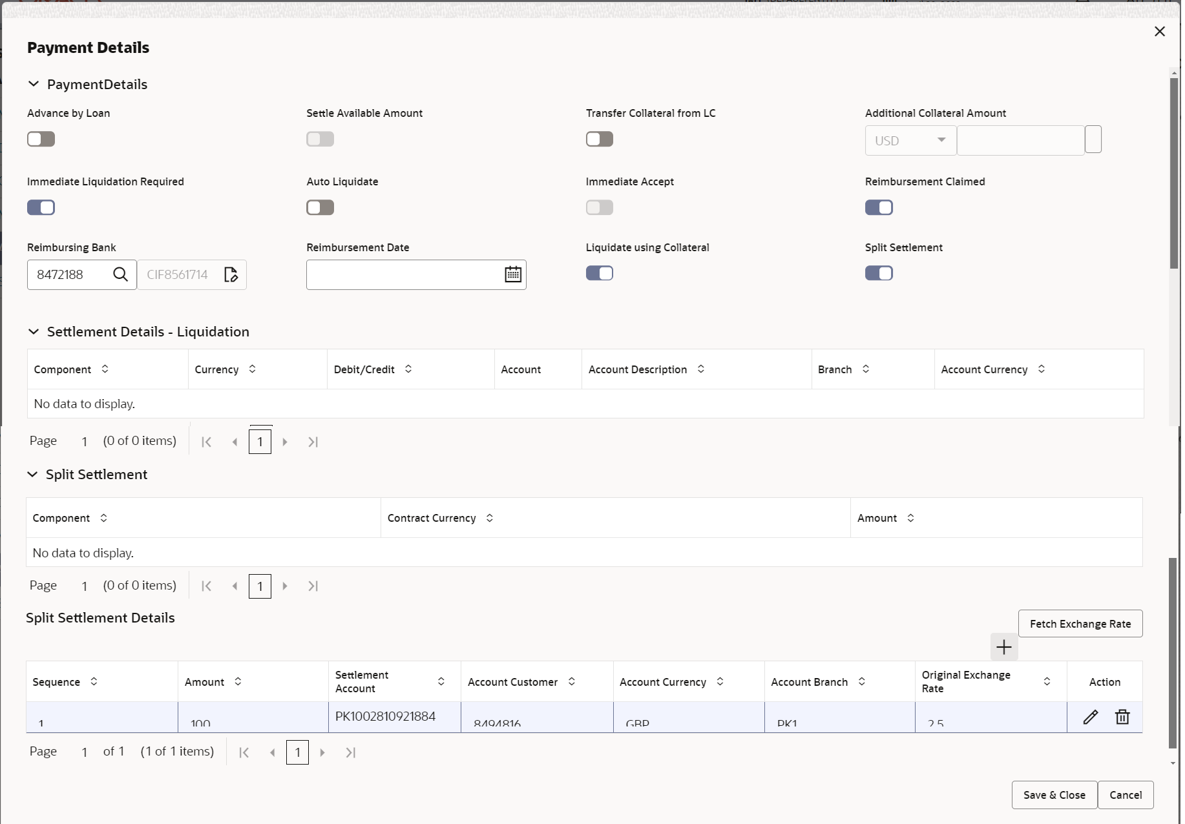The image size is (1185, 824).
Task: Click the CIF document edit icon
Action: [231, 274]
